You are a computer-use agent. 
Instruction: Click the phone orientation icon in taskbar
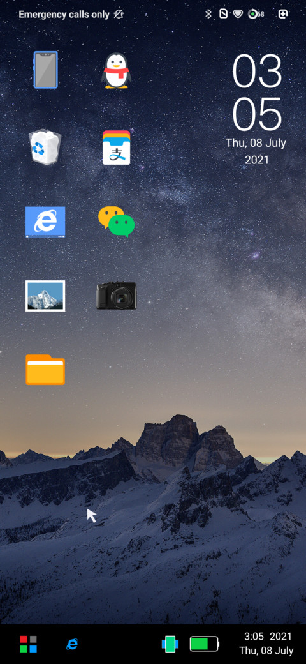170,644
